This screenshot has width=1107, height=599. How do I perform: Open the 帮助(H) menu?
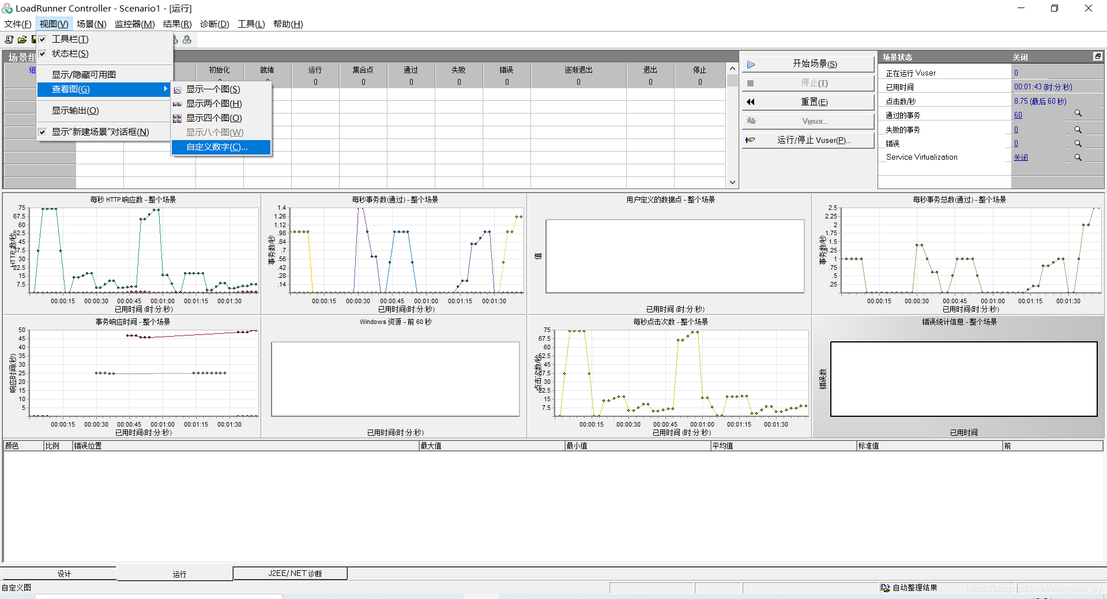288,24
